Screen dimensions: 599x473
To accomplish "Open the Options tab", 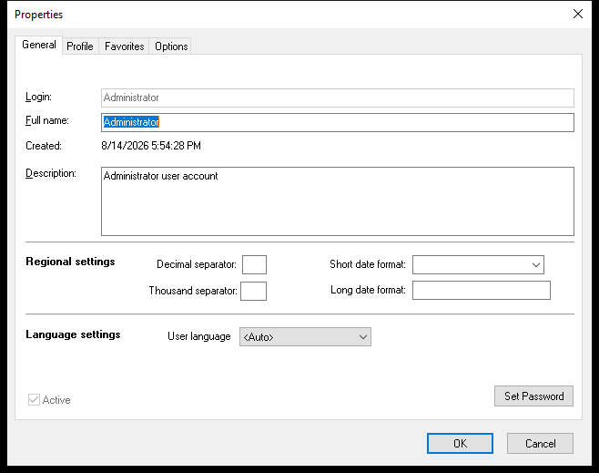I will [171, 46].
